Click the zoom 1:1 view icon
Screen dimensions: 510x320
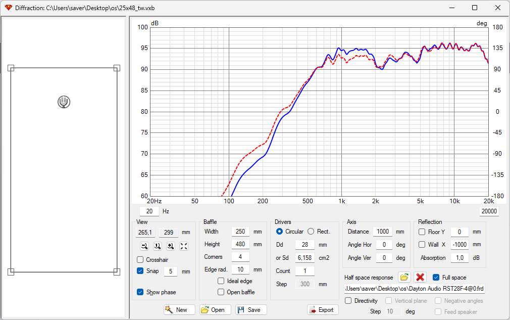point(158,246)
